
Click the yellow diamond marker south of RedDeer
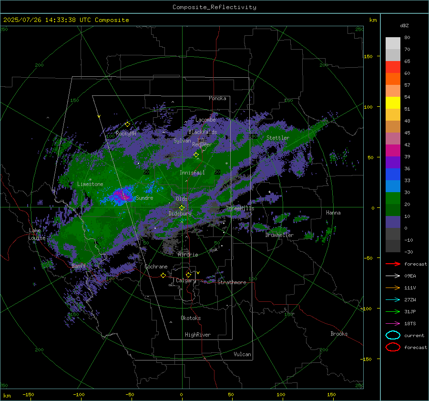tap(196, 155)
